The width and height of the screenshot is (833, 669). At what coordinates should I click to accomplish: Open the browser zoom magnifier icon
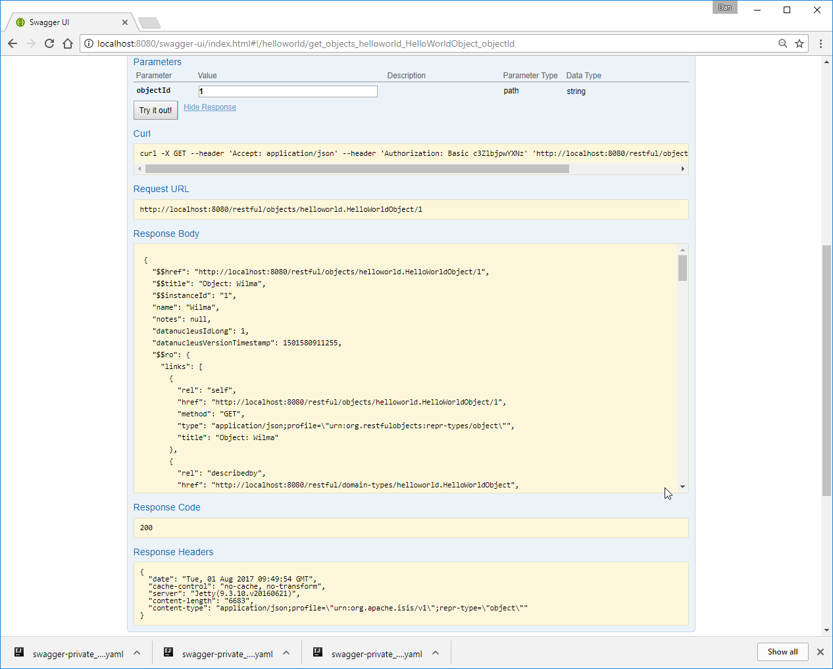(x=782, y=43)
